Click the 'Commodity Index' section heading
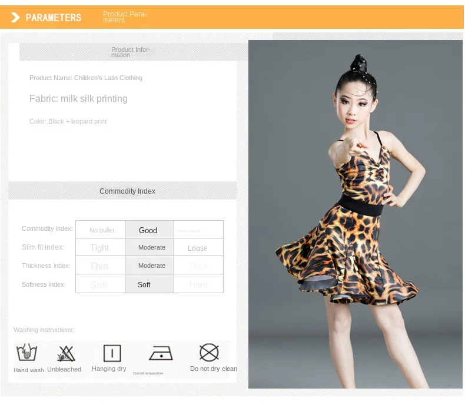 point(127,191)
